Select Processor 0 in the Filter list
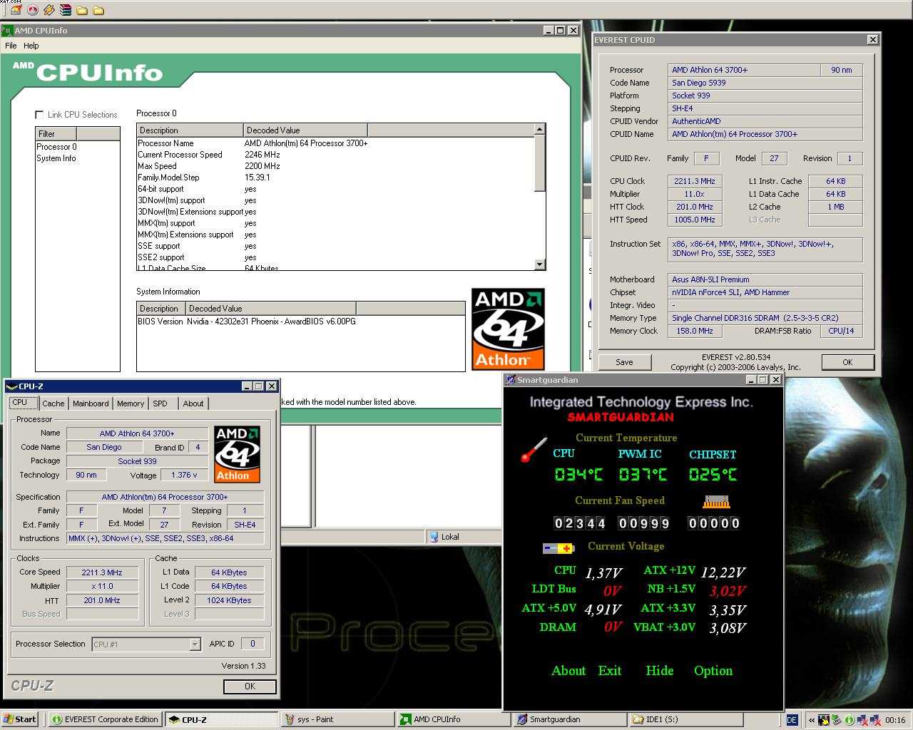Viewport: 913px width, 730px height. click(x=56, y=147)
